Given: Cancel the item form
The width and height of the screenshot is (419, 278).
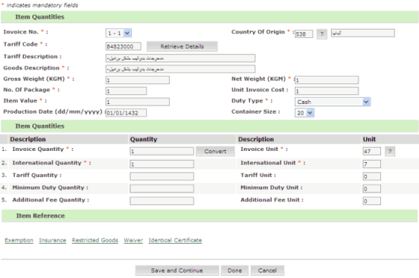Looking at the screenshot, I should [267, 271].
